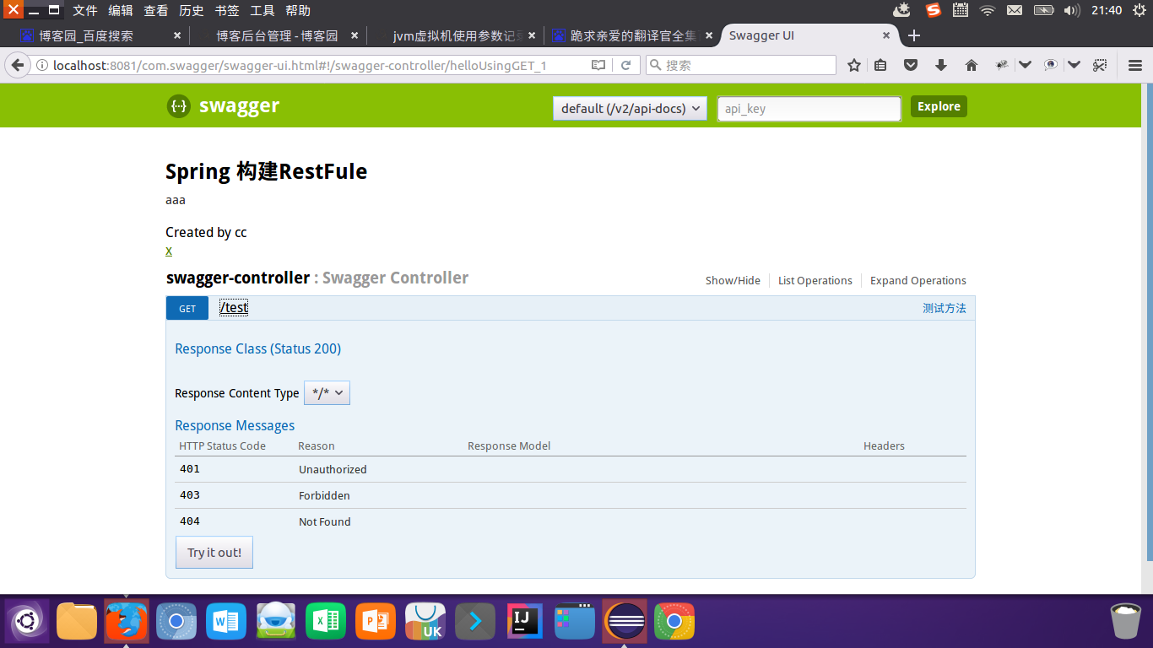Click the Firebug bug icon
The image size is (1153, 648).
point(1002,65)
